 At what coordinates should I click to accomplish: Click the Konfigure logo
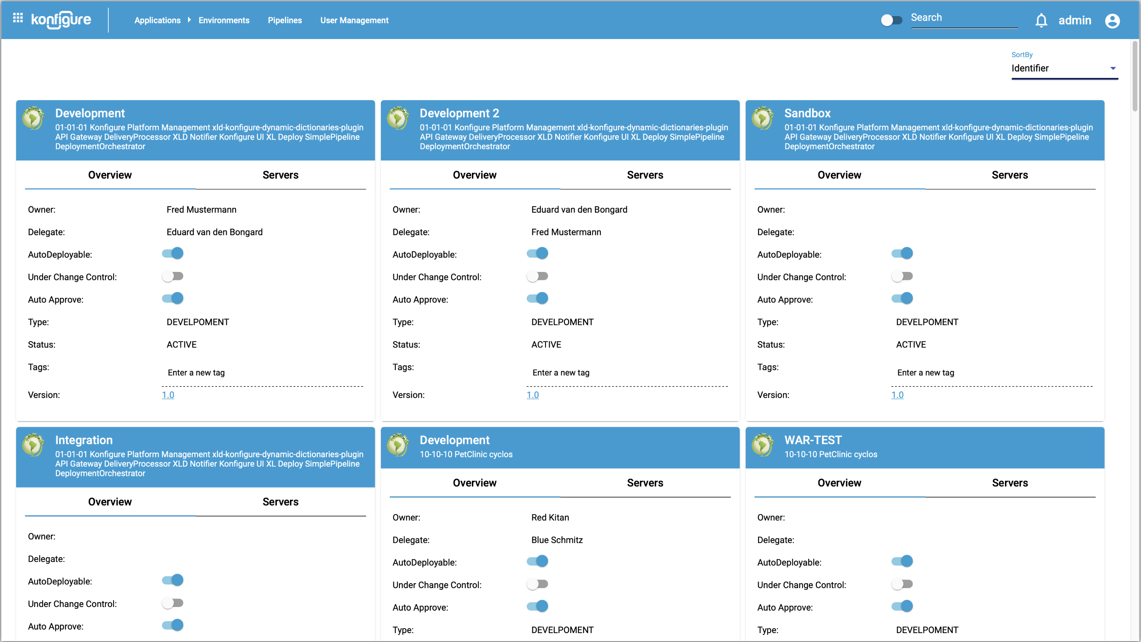click(61, 20)
